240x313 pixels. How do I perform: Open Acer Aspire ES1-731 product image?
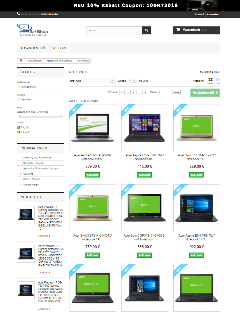tap(144, 128)
